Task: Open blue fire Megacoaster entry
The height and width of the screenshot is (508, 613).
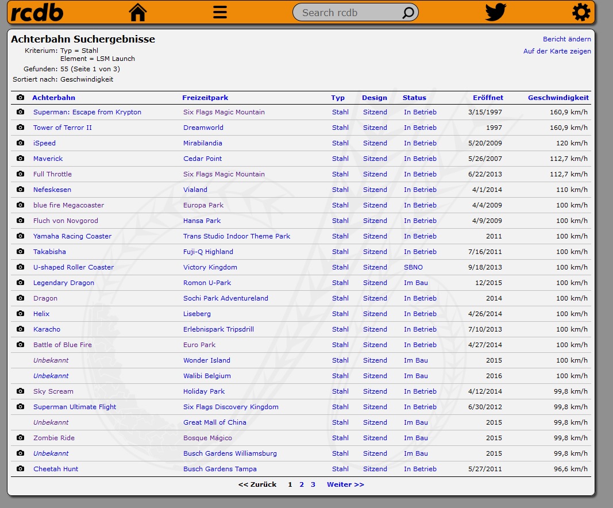Action: (x=68, y=205)
